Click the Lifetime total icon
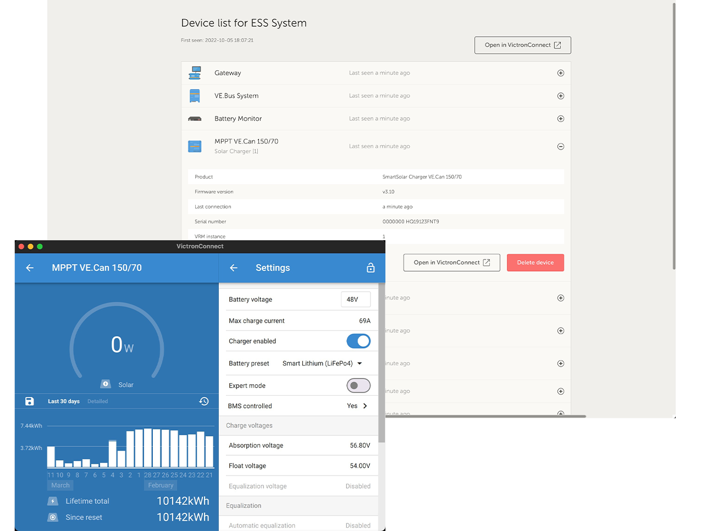The height and width of the screenshot is (531, 723). pos(53,501)
